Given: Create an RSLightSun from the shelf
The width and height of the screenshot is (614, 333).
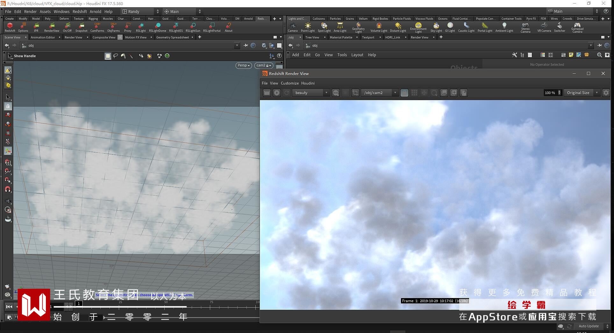Looking at the screenshot, I should click(193, 27).
